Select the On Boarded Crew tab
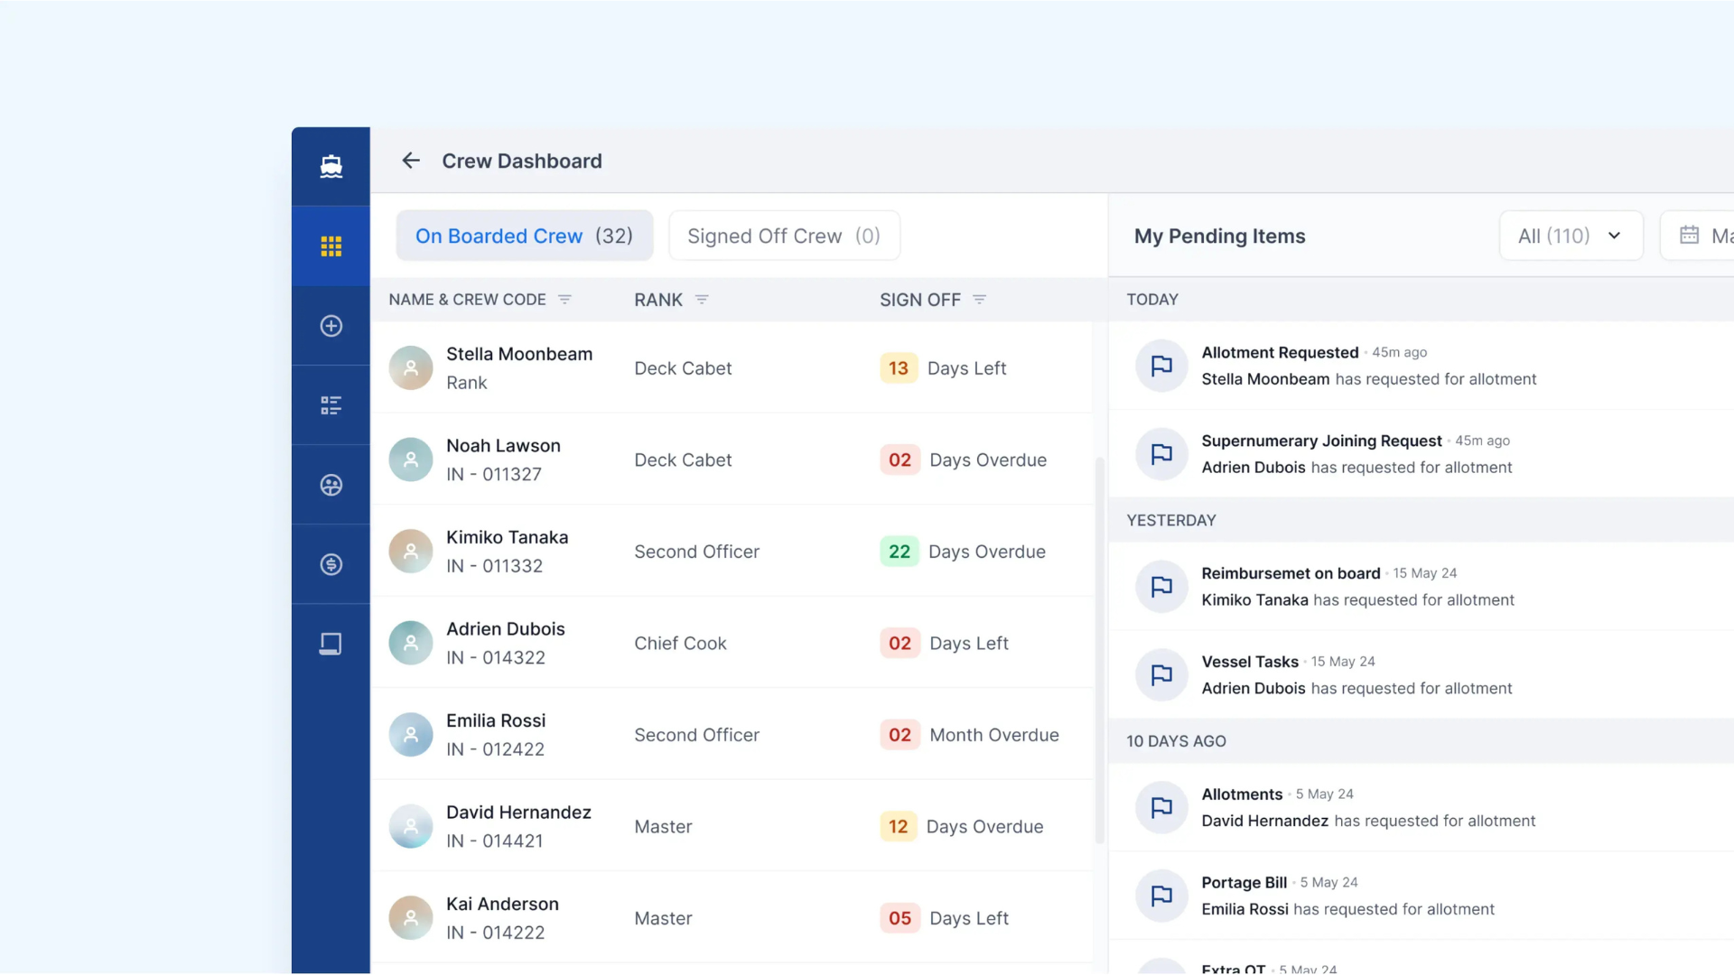This screenshot has height=975, width=1734. click(x=524, y=236)
